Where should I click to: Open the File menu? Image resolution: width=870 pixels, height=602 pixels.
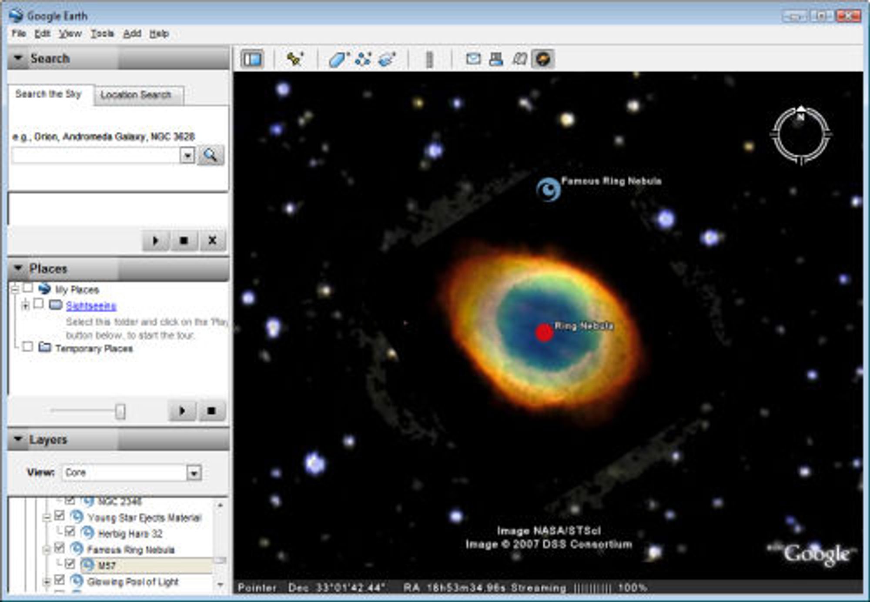click(x=19, y=33)
